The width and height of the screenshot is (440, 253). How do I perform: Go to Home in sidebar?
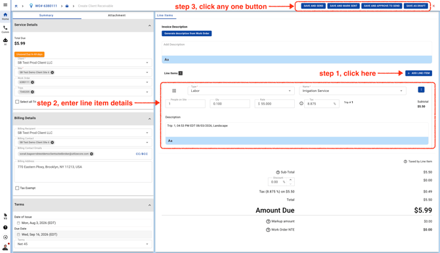click(x=5, y=16)
